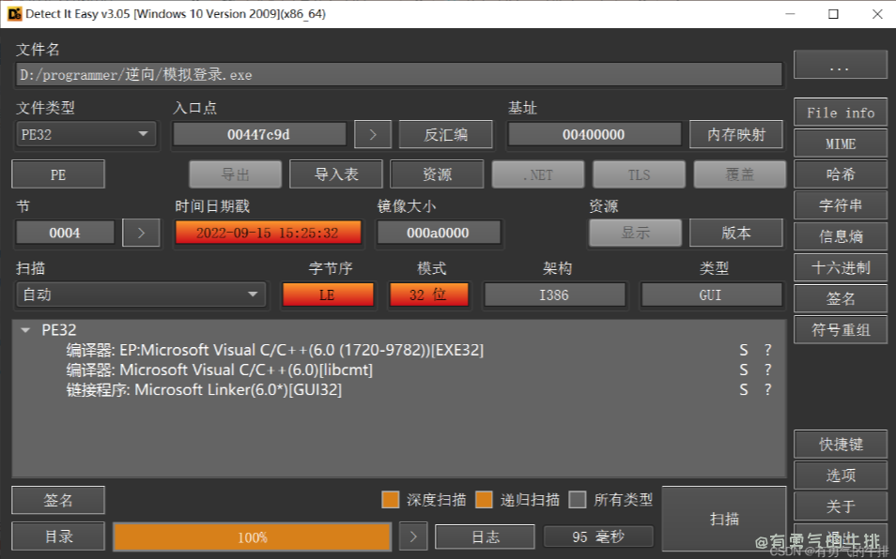The width and height of the screenshot is (896, 559).
Task: Click the 覆盖 overlay button
Action: click(740, 174)
